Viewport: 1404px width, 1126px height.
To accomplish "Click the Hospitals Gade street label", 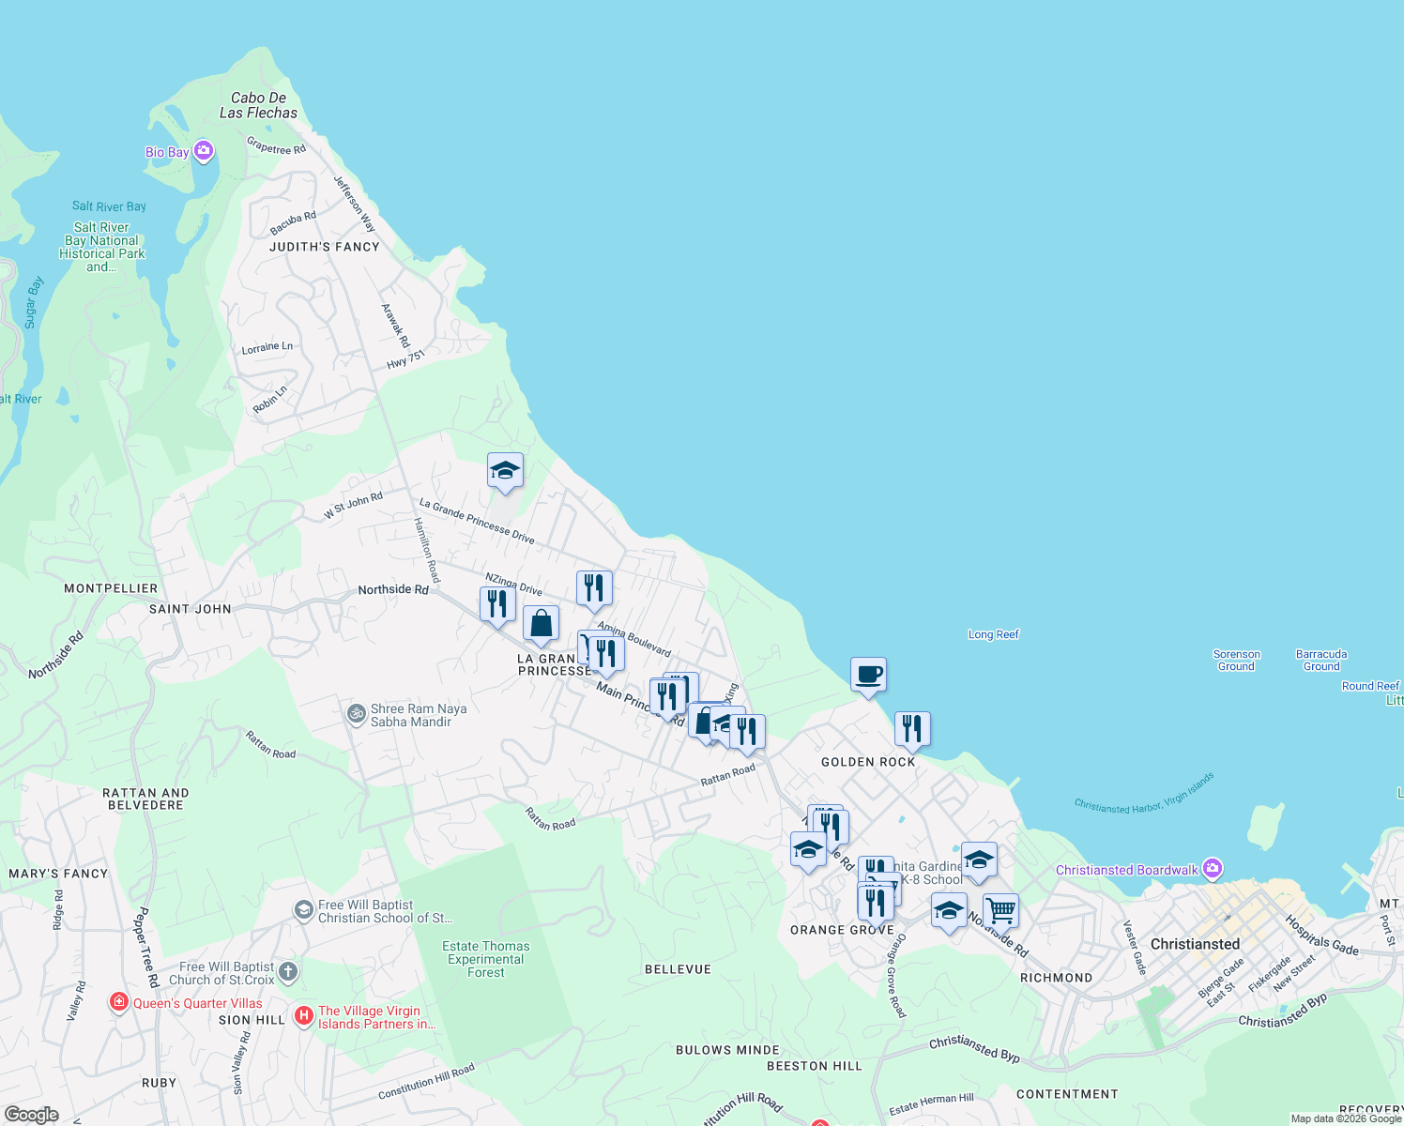I will tap(1321, 936).
